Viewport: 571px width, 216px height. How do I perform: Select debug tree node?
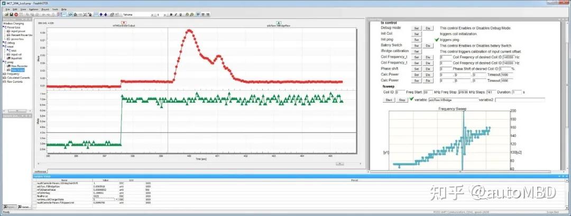(x=11, y=43)
